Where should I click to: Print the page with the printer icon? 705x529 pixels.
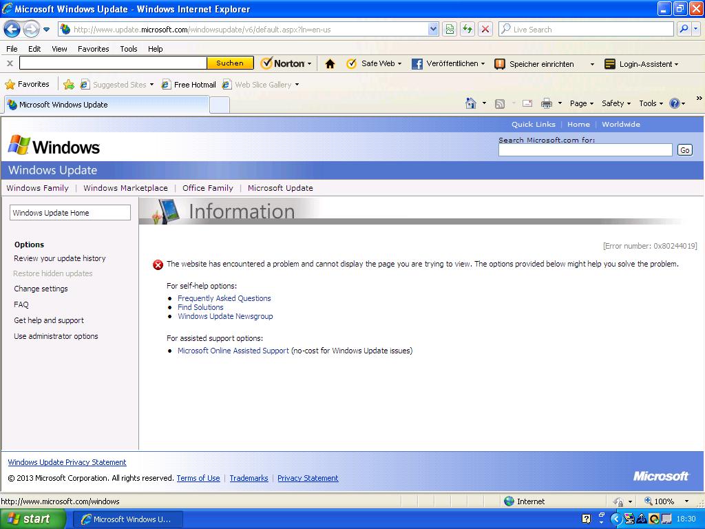click(546, 103)
